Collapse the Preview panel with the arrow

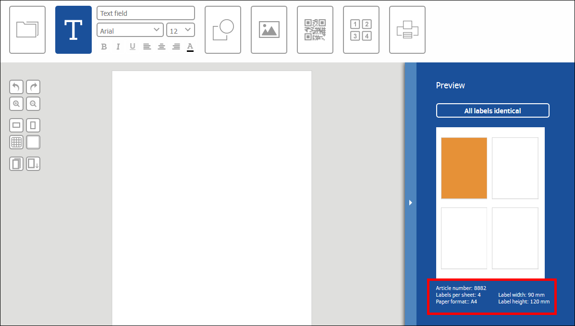click(x=410, y=203)
